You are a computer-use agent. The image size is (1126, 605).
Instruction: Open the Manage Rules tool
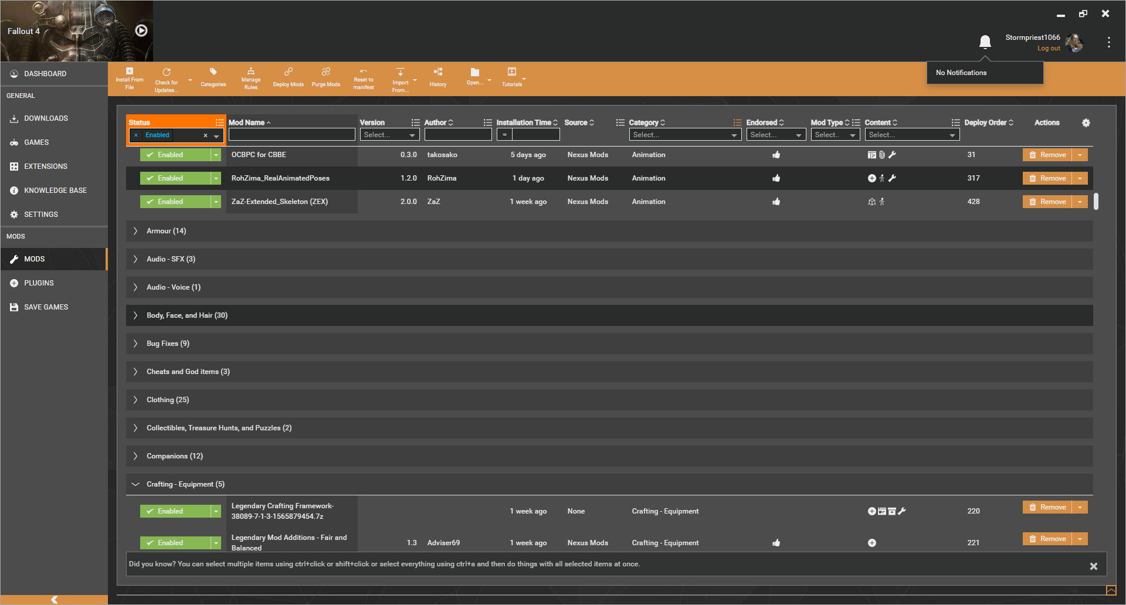(250, 78)
